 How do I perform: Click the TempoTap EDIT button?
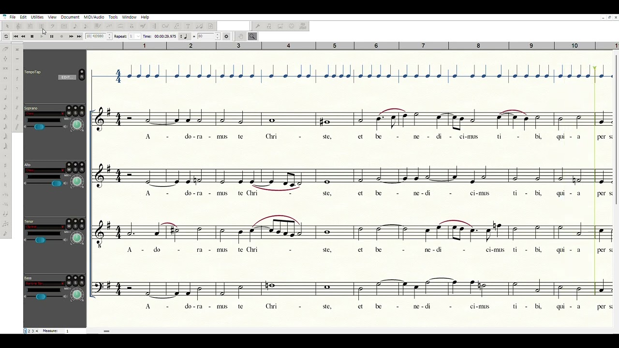point(67,77)
